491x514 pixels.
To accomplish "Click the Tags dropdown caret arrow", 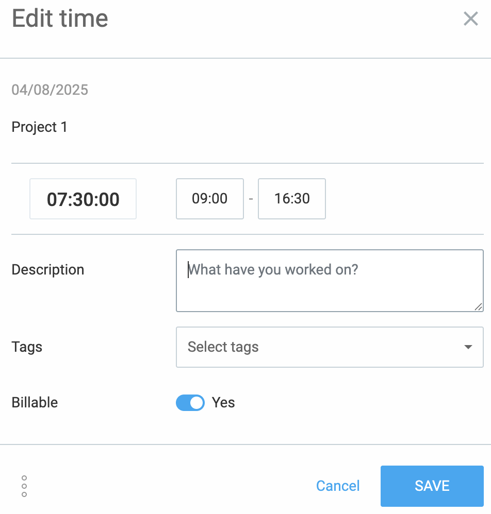I will point(468,347).
